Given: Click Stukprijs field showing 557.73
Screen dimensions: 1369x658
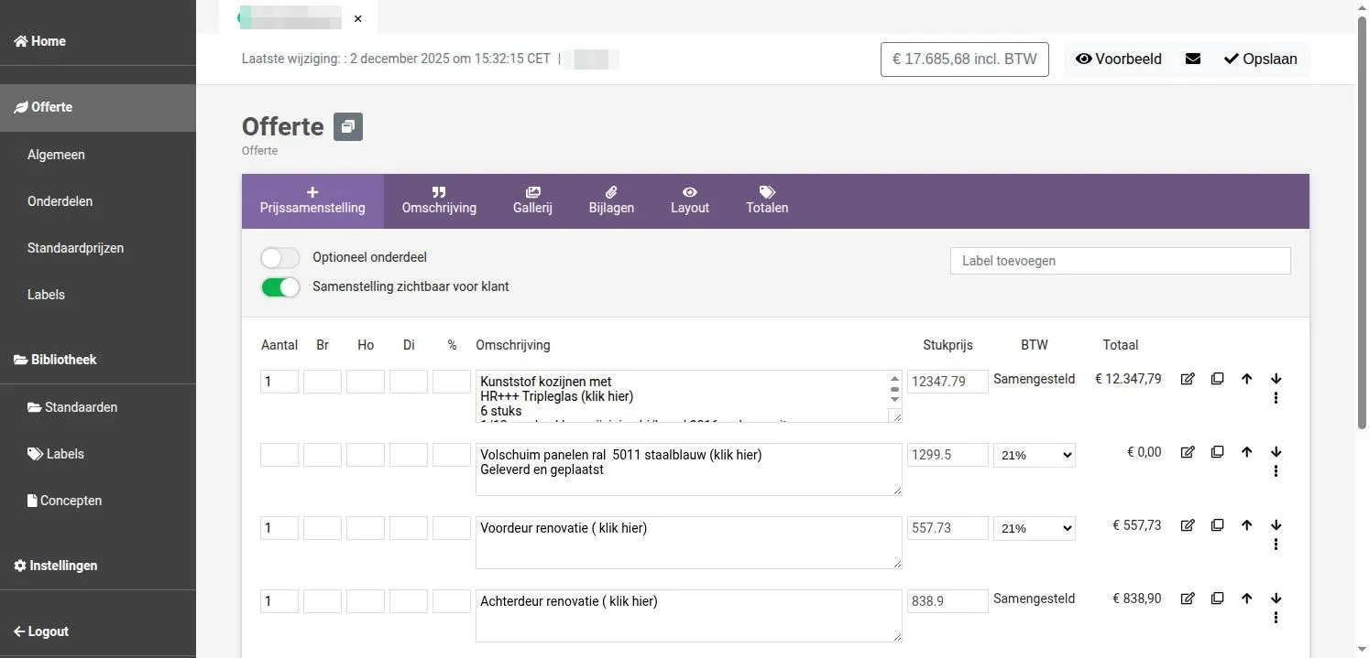Looking at the screenshot, I should tap(947, 528).
